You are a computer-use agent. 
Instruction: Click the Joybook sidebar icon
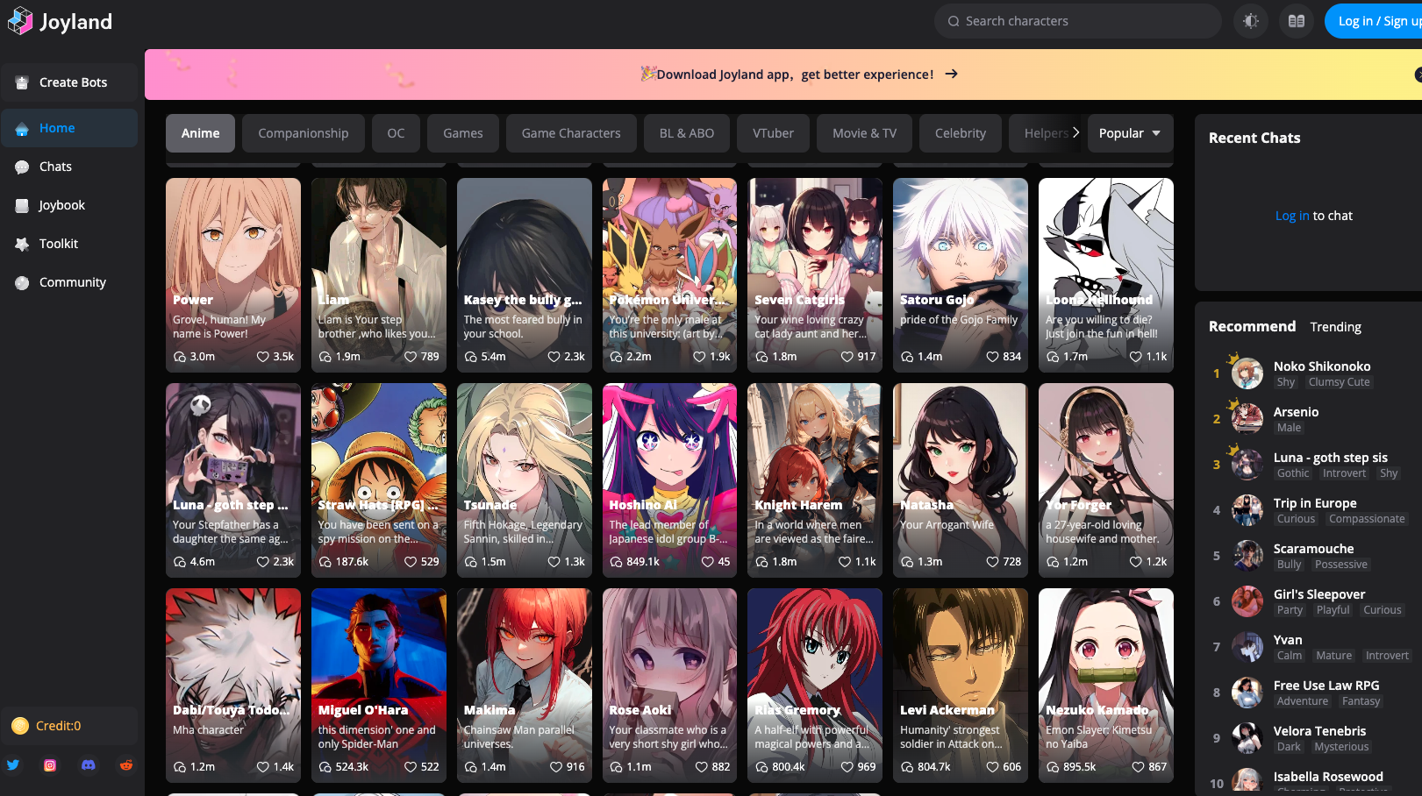[x=22, y=206]
